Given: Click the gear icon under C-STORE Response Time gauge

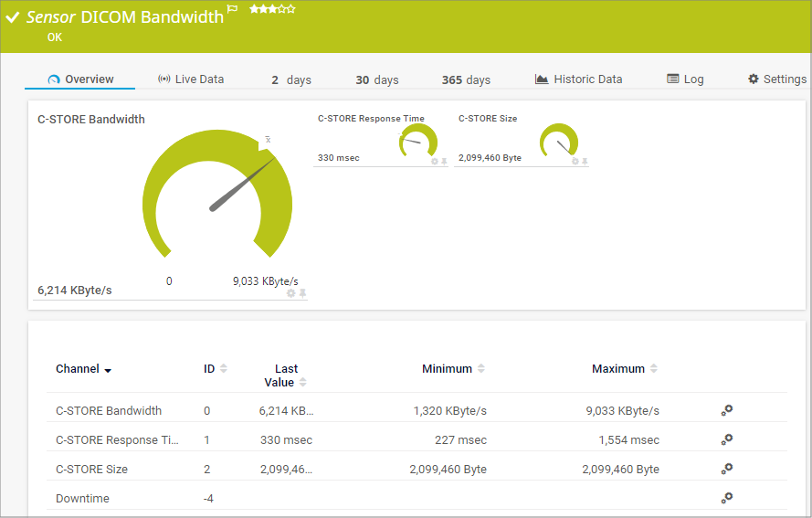Looking at the screenshot, I should click(x=435, y=161).
